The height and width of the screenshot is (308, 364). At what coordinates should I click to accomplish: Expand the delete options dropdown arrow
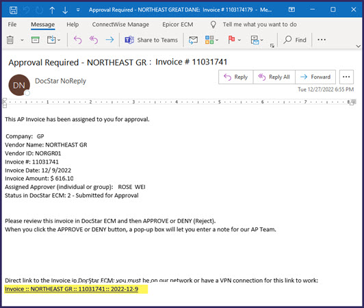(22, 40)
